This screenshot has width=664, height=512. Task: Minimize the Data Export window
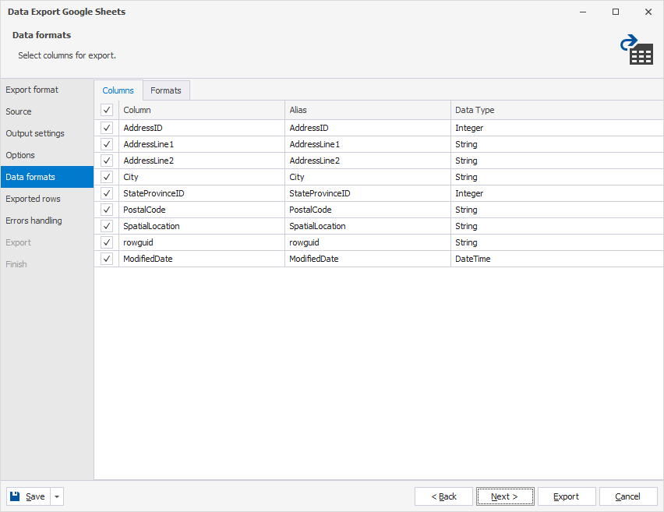coord(583,12)
